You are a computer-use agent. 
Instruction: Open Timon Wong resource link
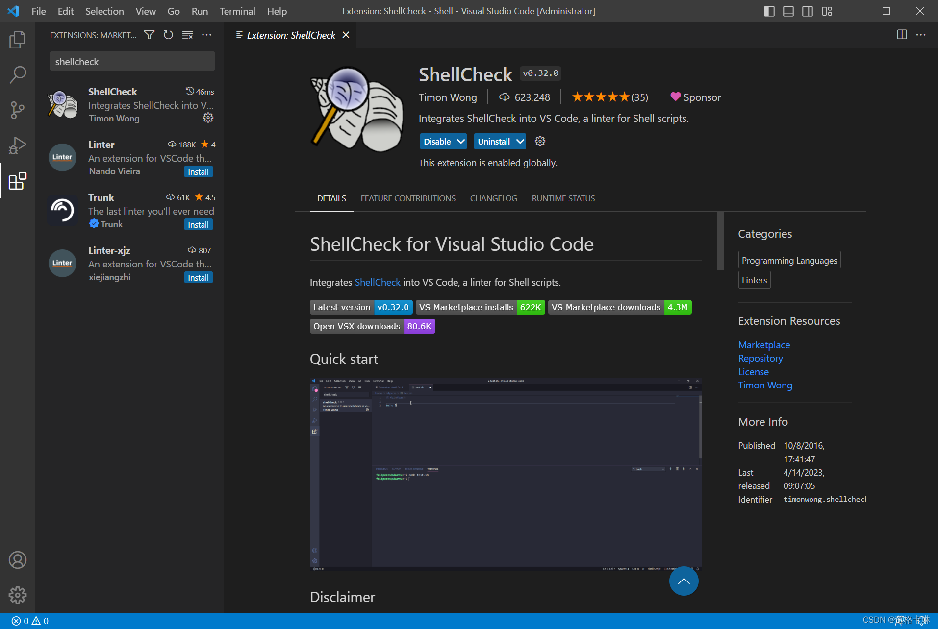[765, 385]
